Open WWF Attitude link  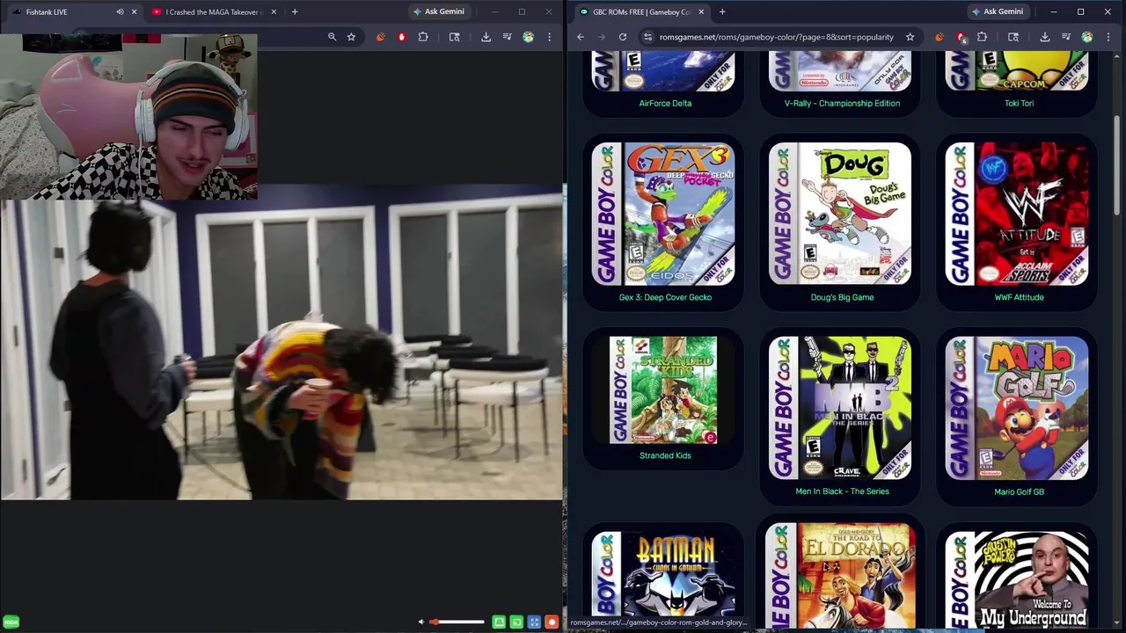tap(1019, 297)
